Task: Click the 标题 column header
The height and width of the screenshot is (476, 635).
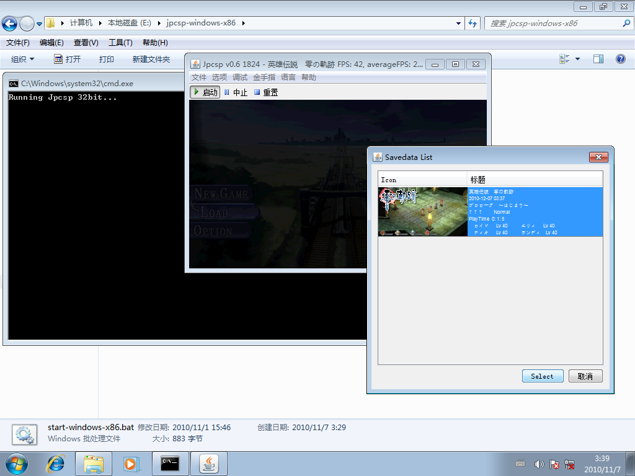Action: 535,180
